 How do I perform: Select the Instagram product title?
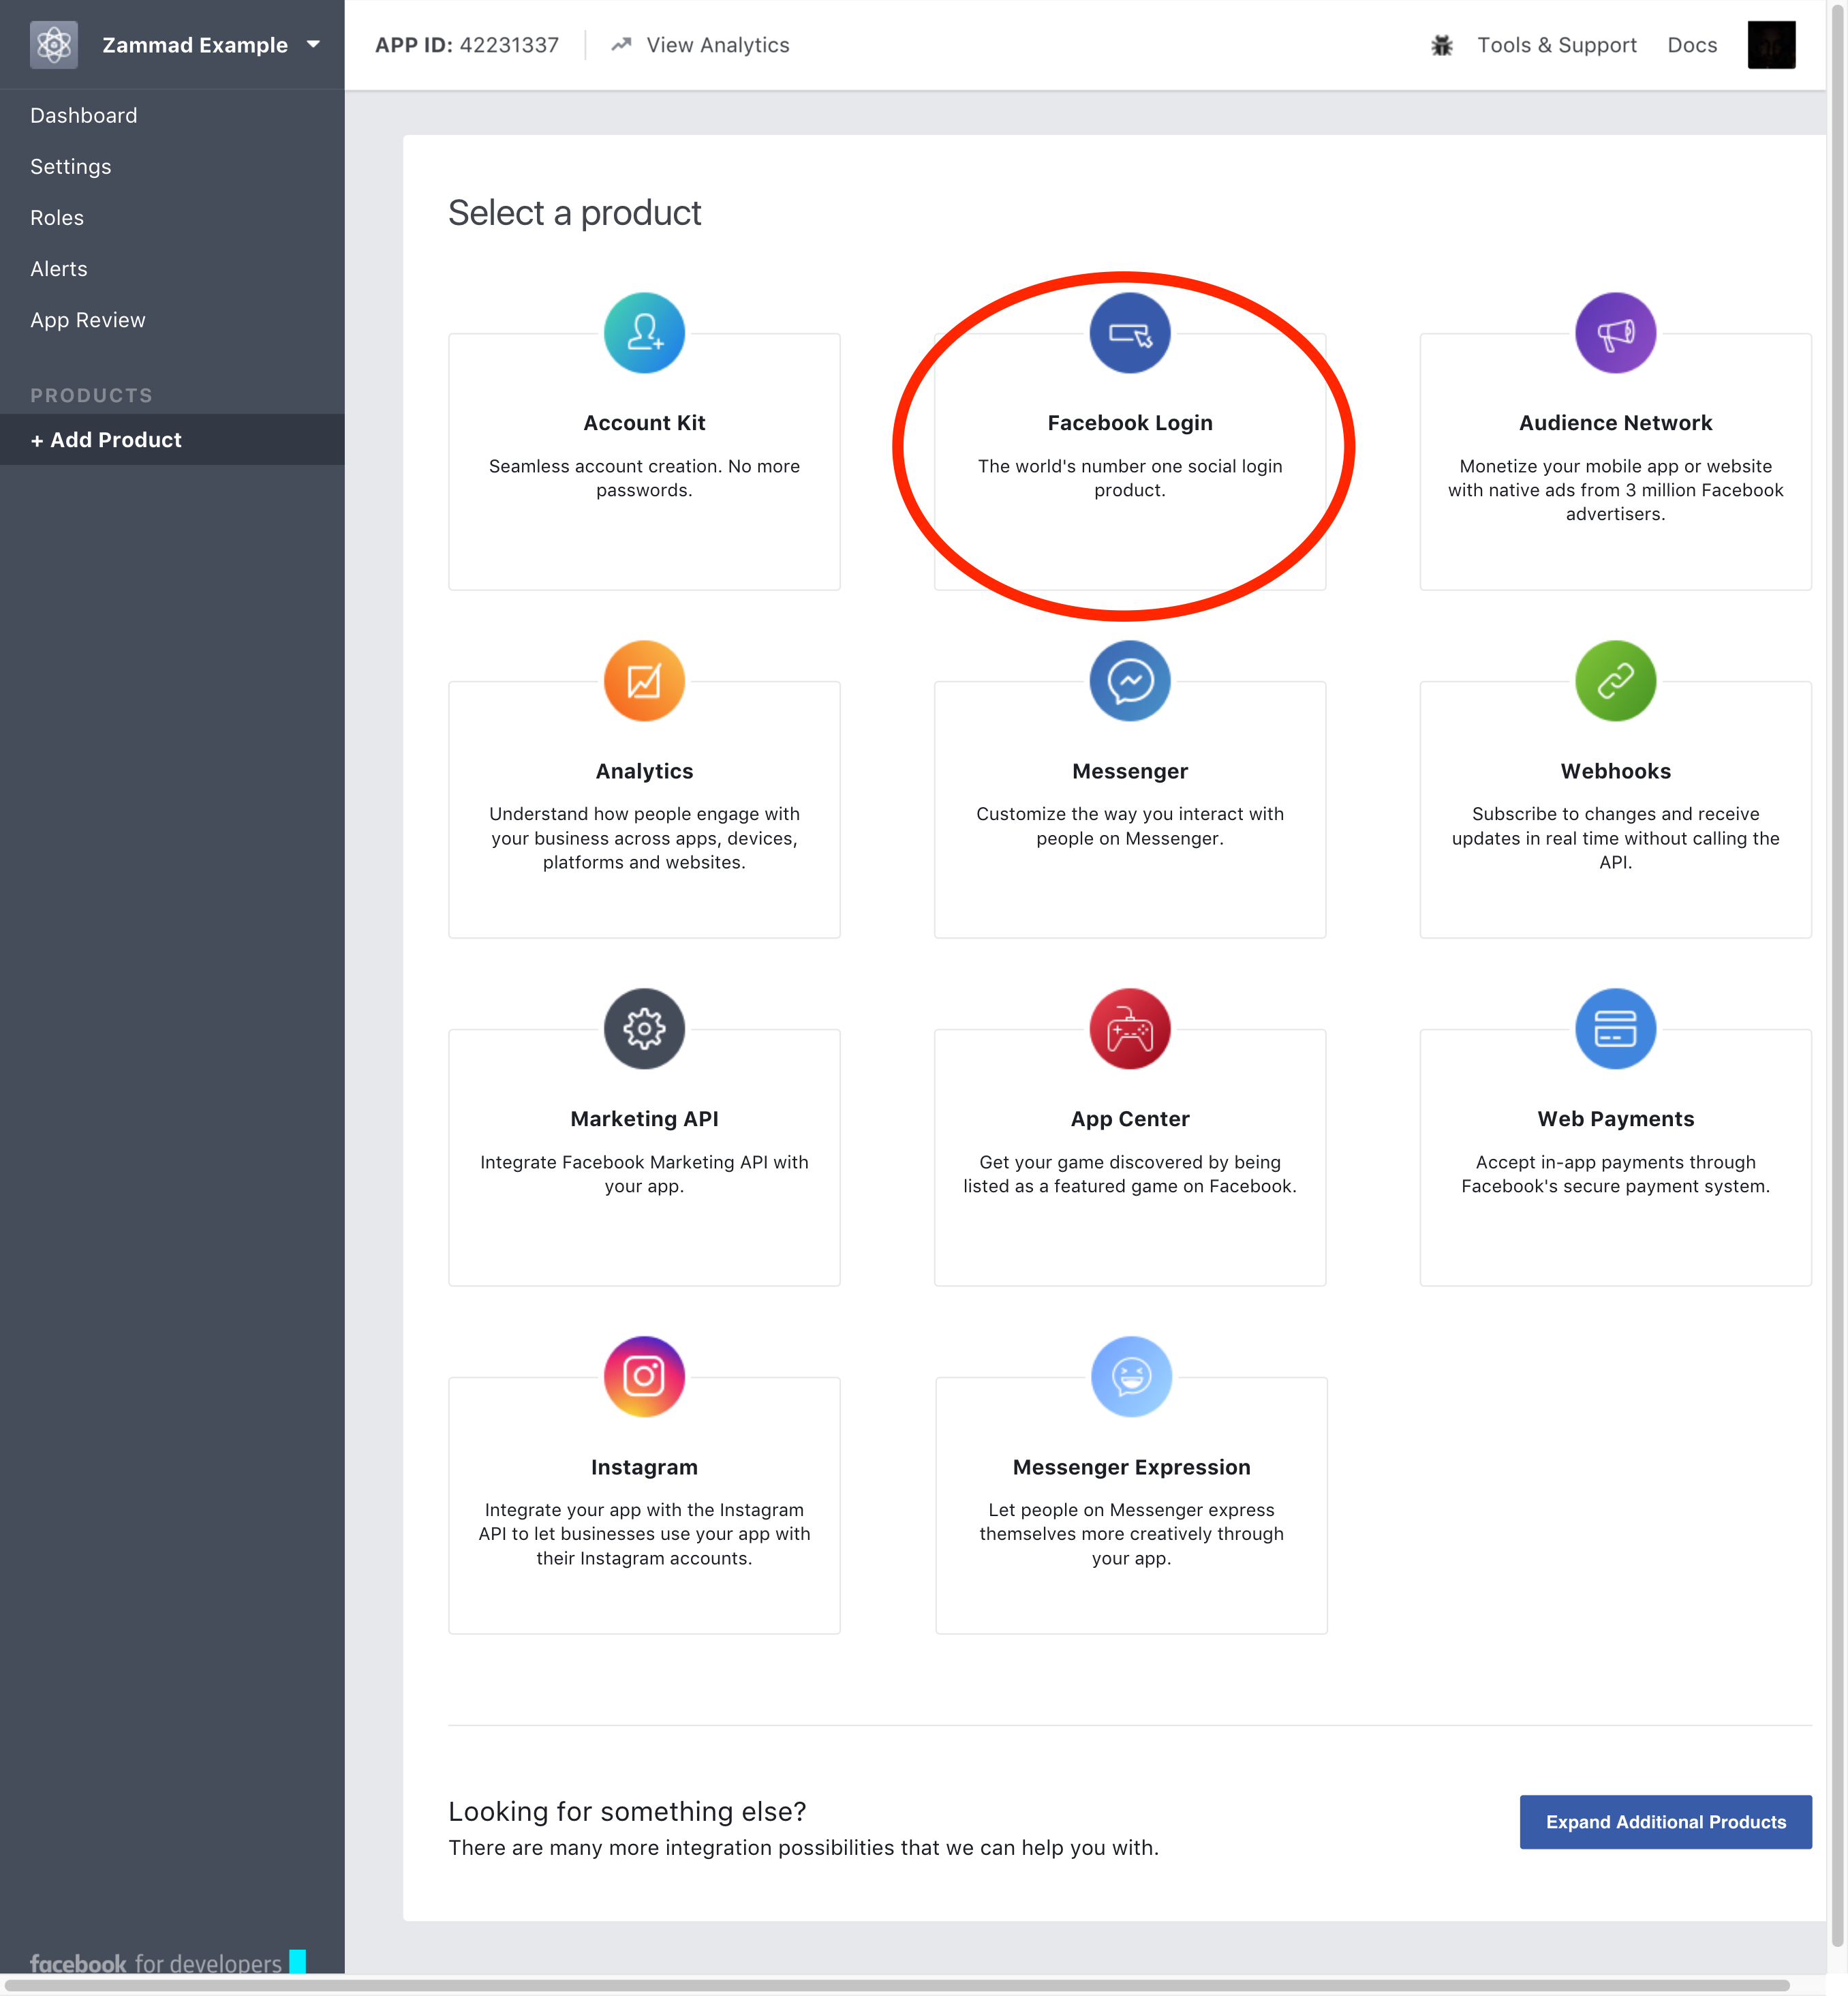644,1467
